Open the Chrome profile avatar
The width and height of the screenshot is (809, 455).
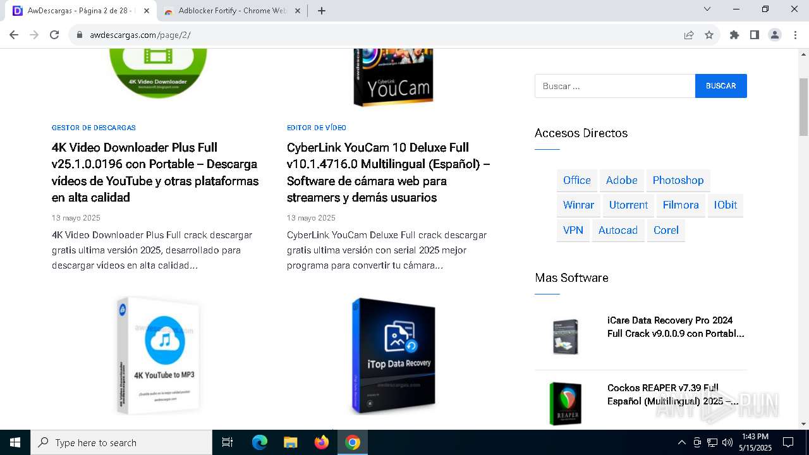tap(775, 35)
